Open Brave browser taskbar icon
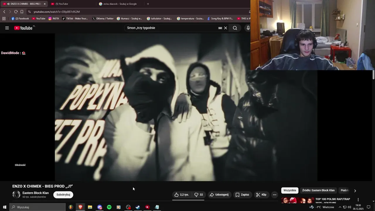 coord(80,207)
